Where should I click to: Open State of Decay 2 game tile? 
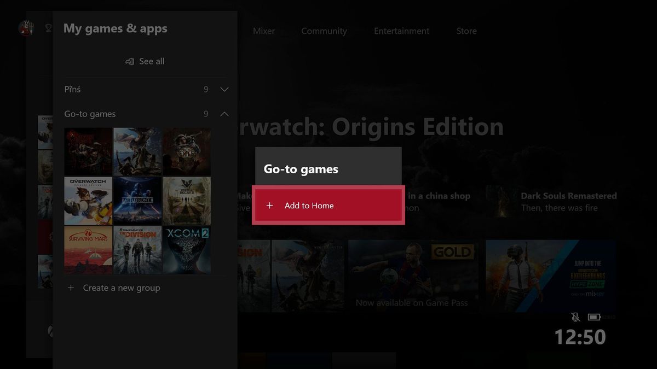tap(186, 201)
